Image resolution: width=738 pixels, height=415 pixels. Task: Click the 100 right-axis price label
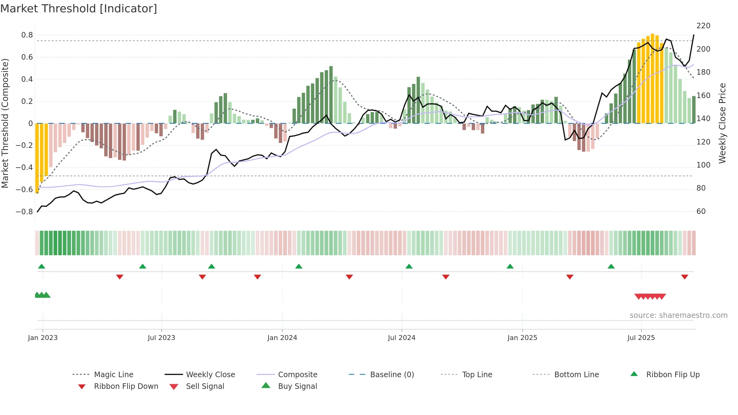coord(703,165)
